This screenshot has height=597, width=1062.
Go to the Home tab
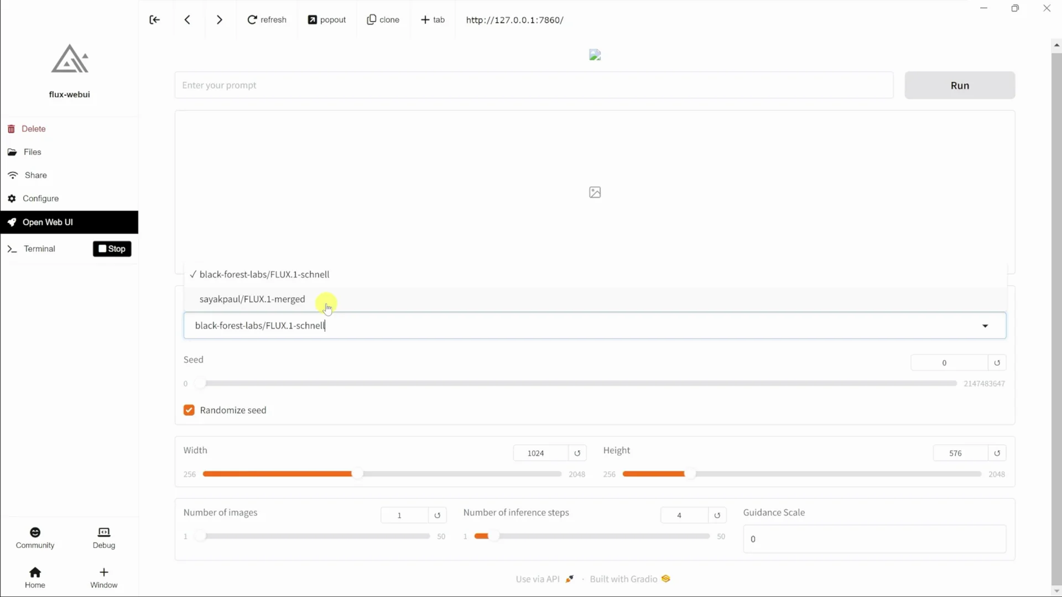pos(35,577)
